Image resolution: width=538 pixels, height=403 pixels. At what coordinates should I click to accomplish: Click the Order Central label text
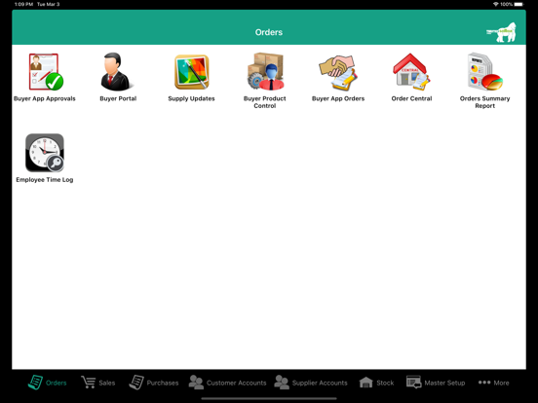coord(411,98)
